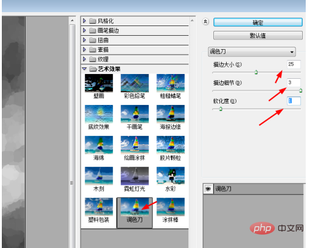Click the 软化度 label
310x248 pixels.
point(225,101)
